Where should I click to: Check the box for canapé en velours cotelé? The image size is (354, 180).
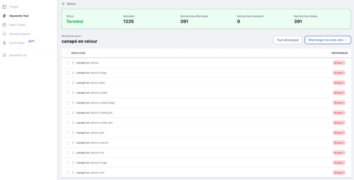(x=67, y=93)
